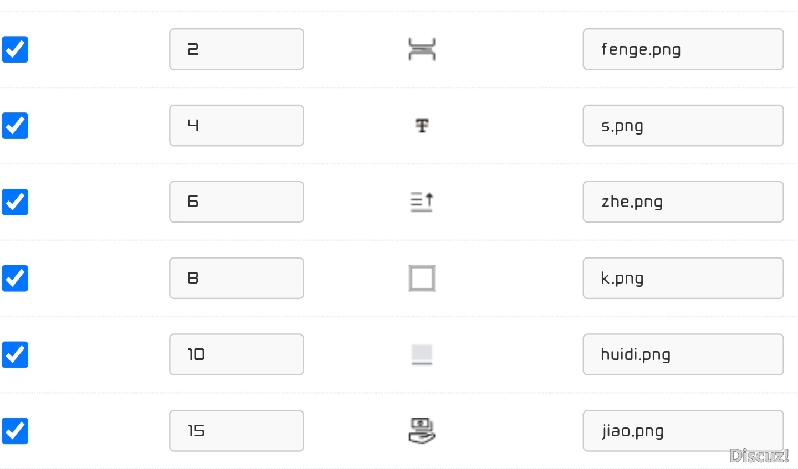Click the fenge.png split-line icon
Image resolution: width=798 pixels, height=469 pixels.
422,49
